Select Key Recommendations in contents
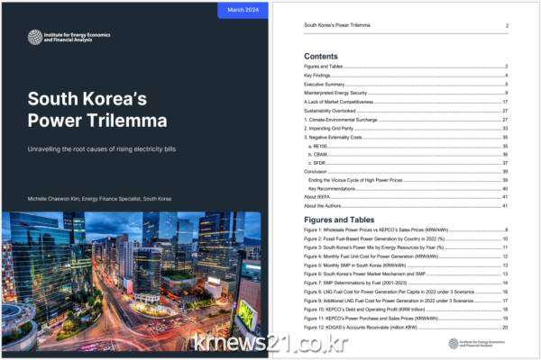Image resolution: width=541 pixels, height=360 pixels. (341, 187)
